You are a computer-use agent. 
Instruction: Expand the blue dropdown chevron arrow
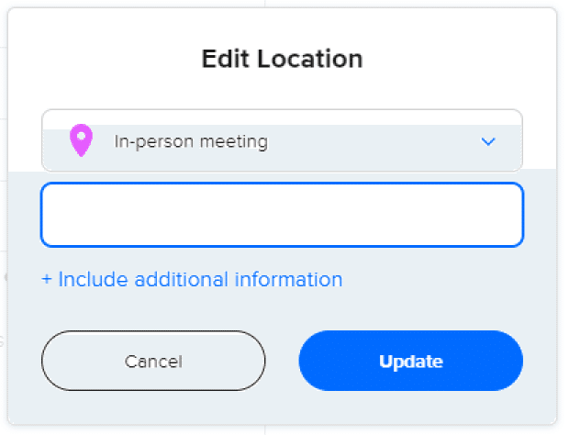[x=488, y=141]
